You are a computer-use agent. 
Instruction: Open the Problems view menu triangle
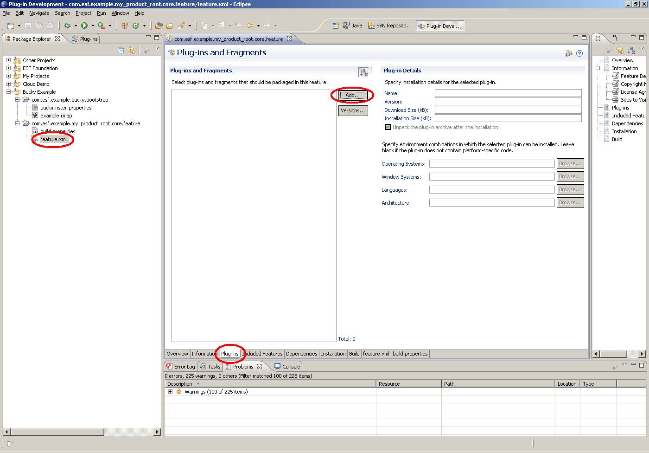coord(624,364)
